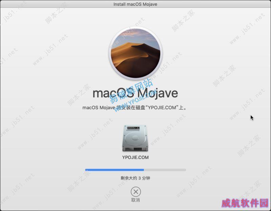This screenshot has height=211, width=271.
Task: Click the cancel X circle icon
Action: coord(136,192)
